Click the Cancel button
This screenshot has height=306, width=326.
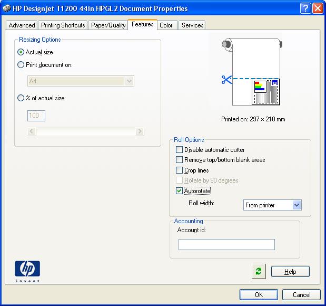pyautogui.click(x=301, y=294)
